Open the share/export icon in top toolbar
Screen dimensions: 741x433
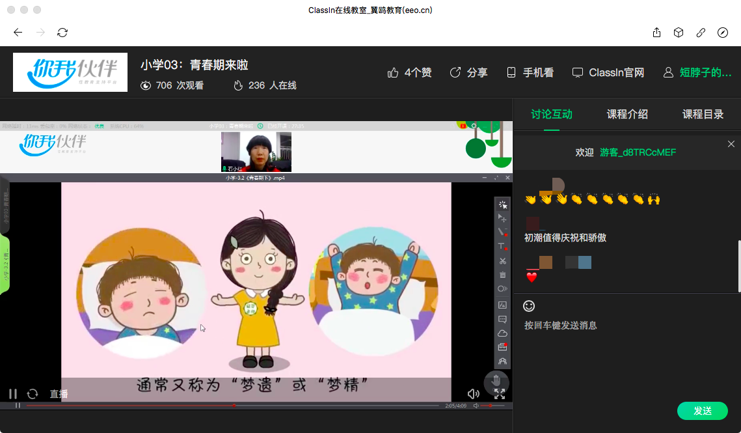pyautogui.click(x=656, y=33)
